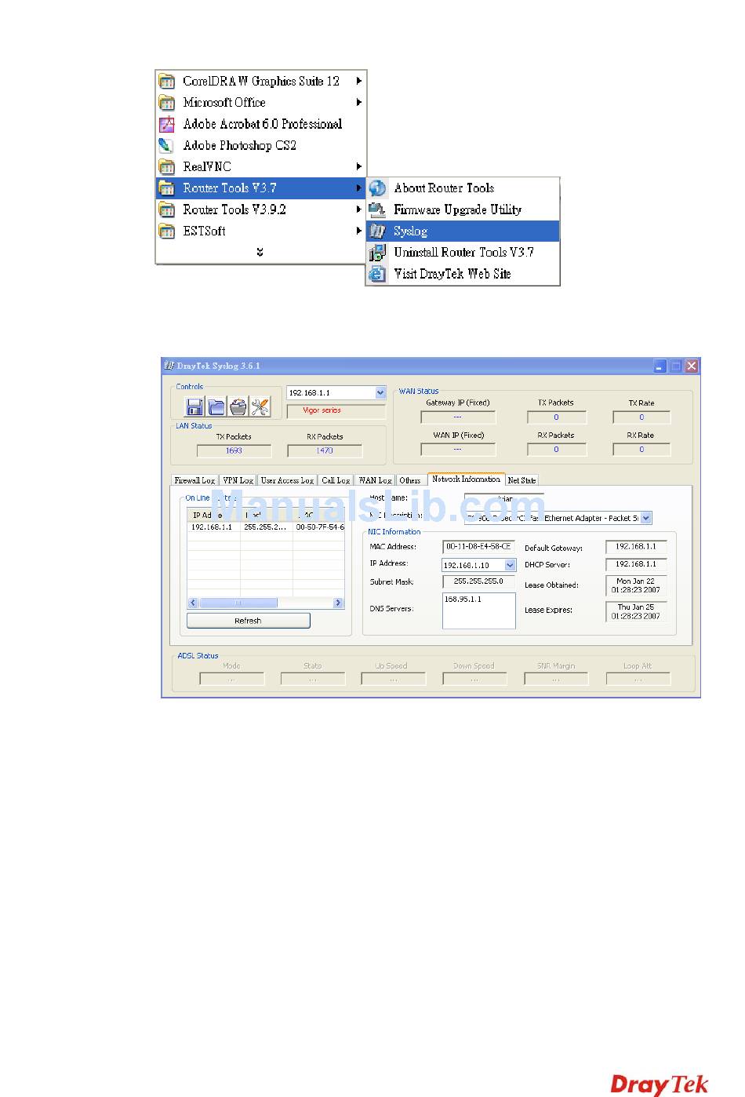Image resolution: width=745 pixels, height=1097 pixels.
Task: Click the LAN TX Packets value 1693
Action: [x=234, y=450]
